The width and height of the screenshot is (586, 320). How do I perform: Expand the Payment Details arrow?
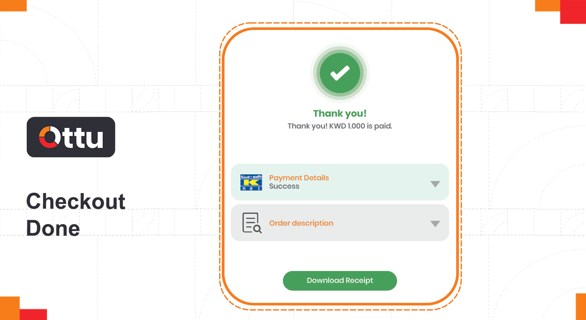point(435,184)
